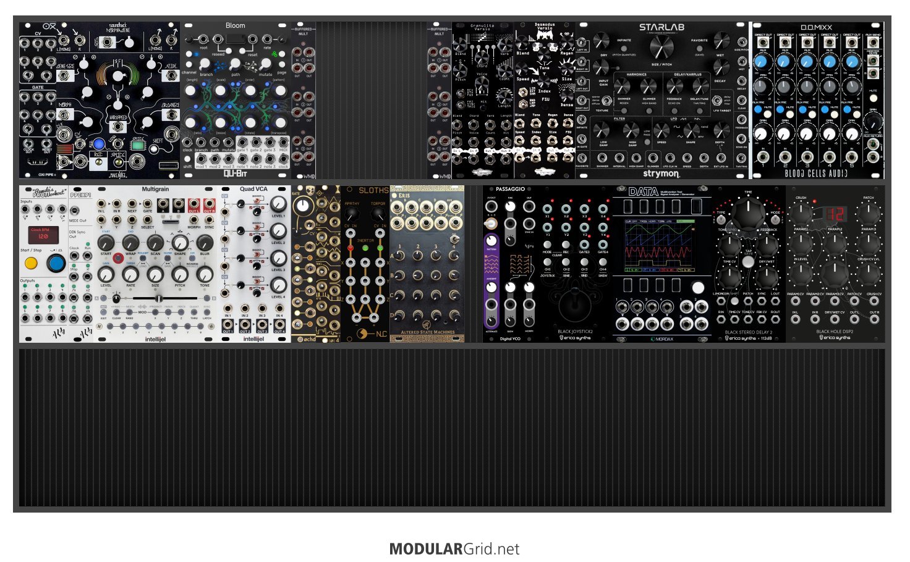This screenshot has height=562, width=910.
Task: Click the blue encoder knob on Pamela's PRO Workout
Action: pyautogui.click(x=56, y=263)
